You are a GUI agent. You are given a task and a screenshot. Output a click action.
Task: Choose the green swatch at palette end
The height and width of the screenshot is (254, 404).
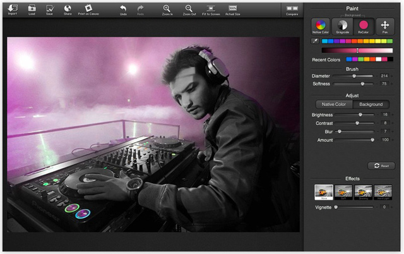[389, 41]
